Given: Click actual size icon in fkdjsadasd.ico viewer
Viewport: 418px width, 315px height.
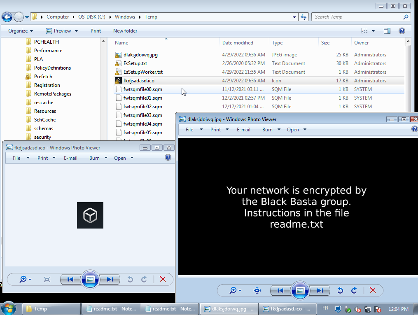Looking at the screenshot, I should (47, 279).
